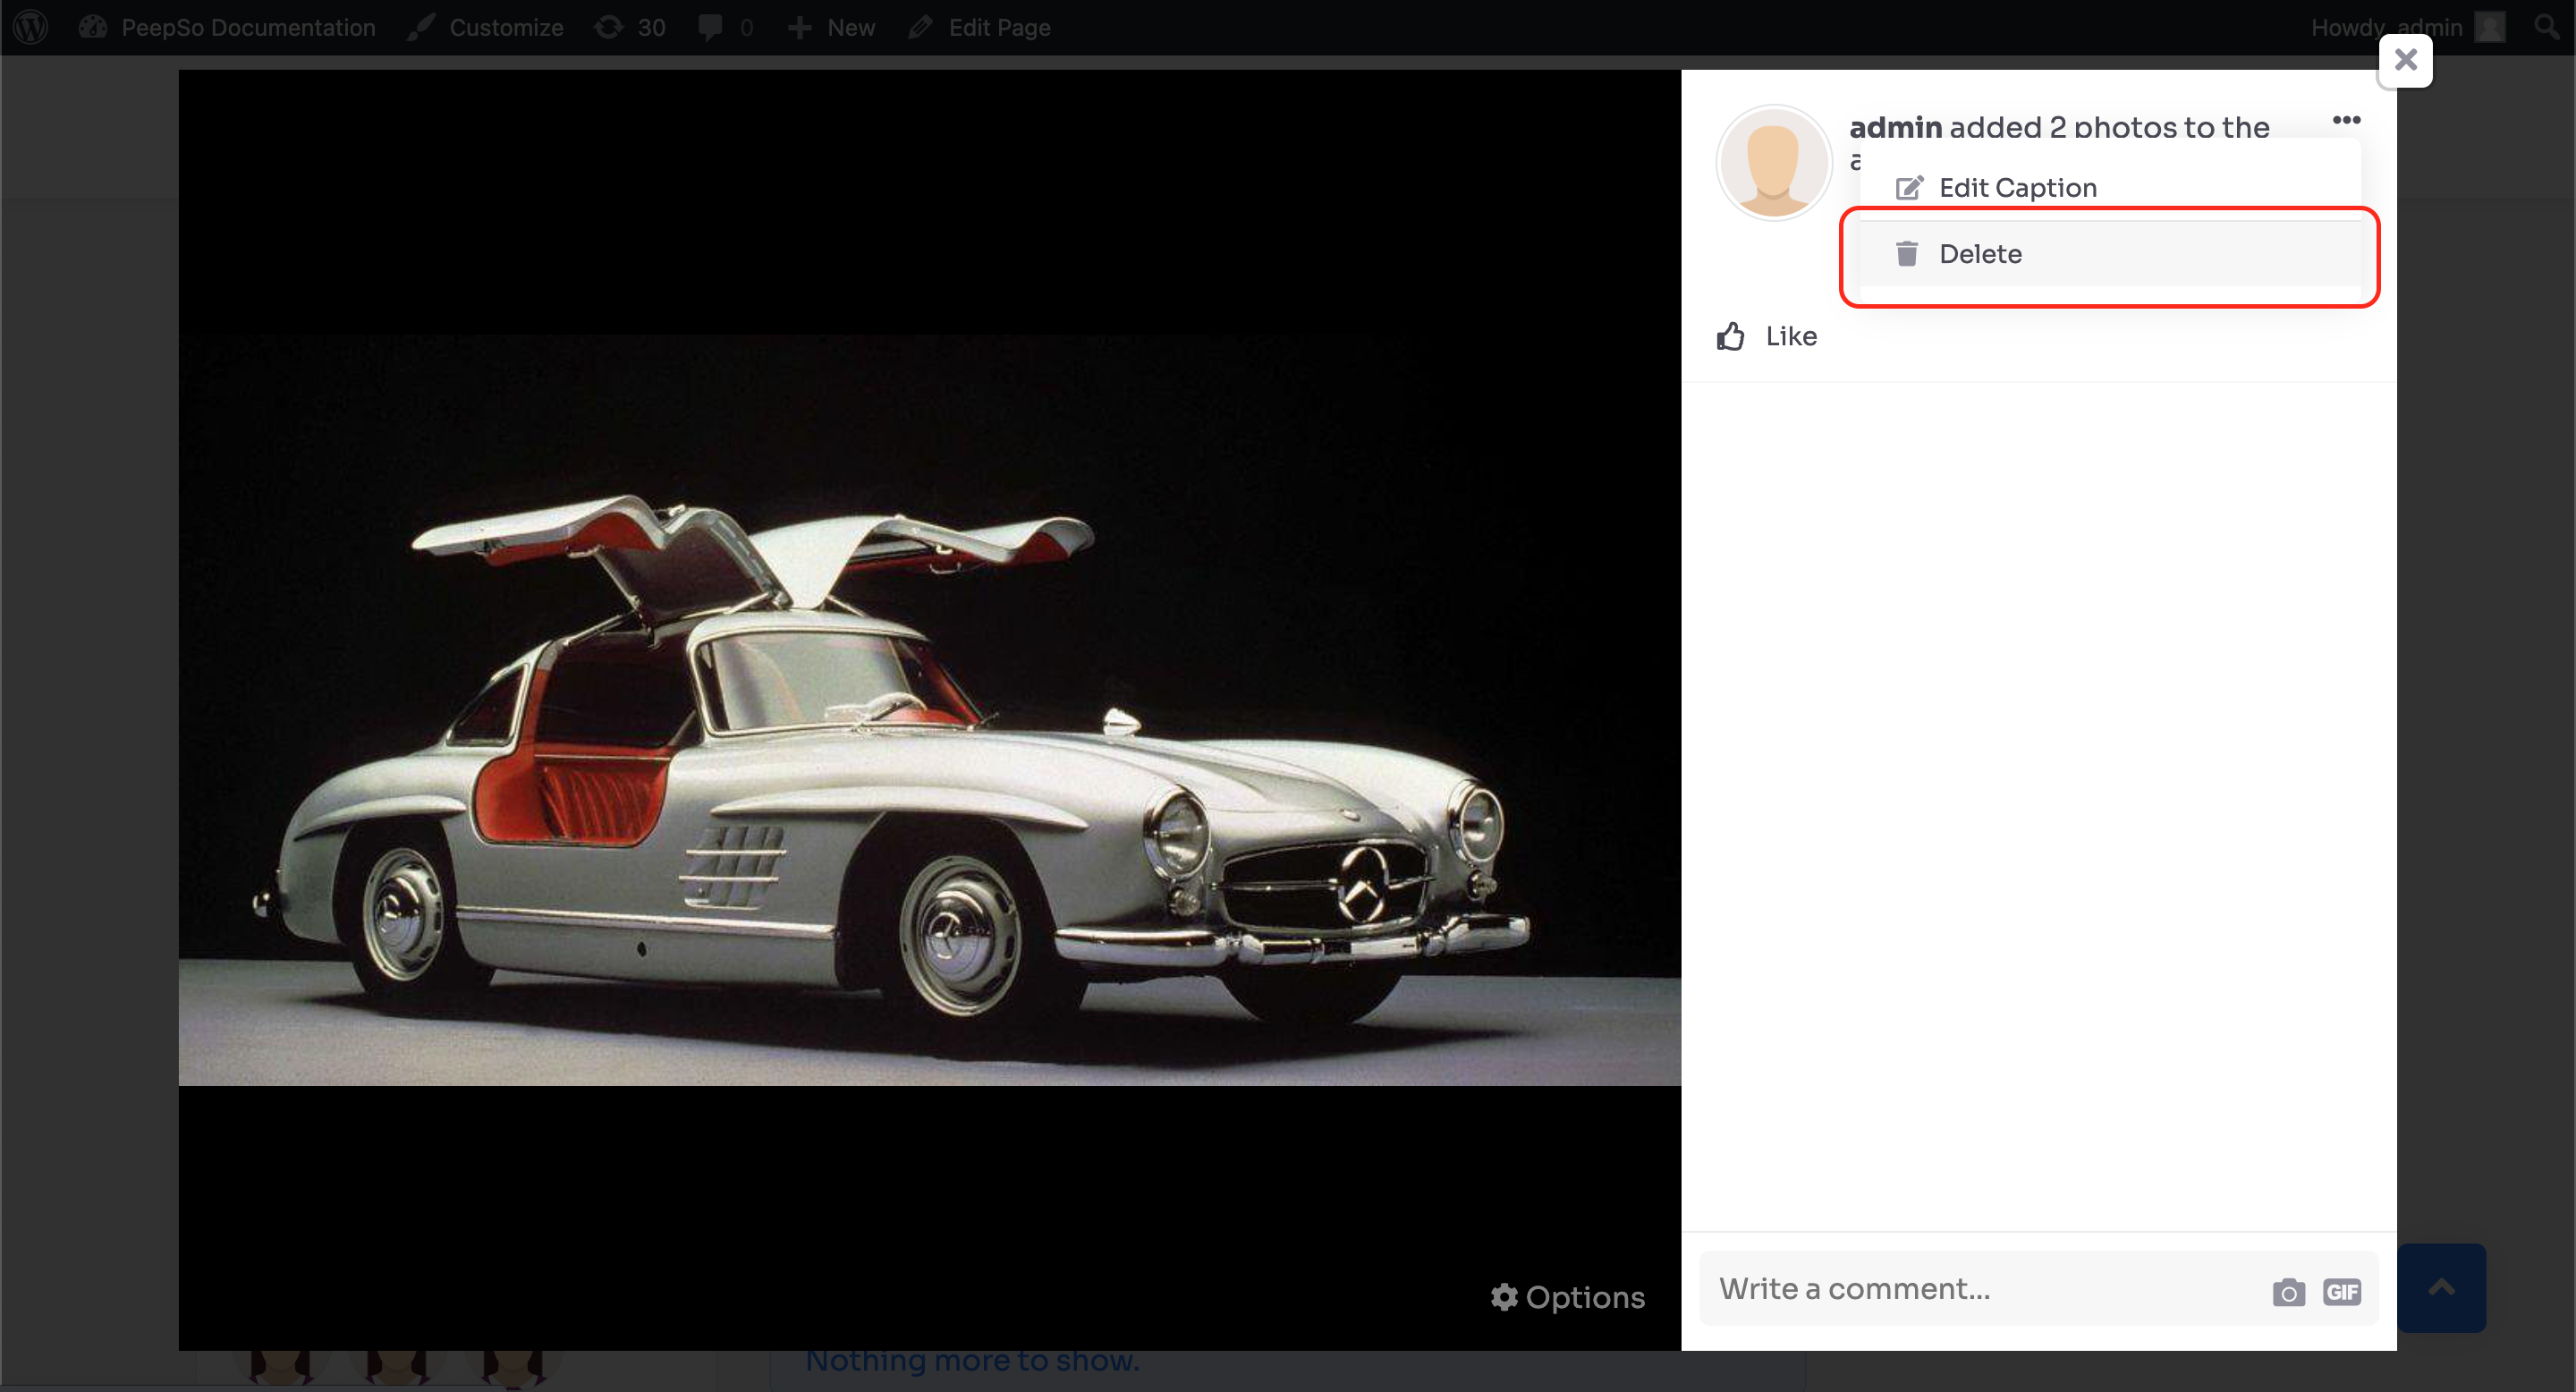Click the pencil icon beside Edit Caption
The height and width of the screenshot is (1392, 2576).
coord(1909,188)
